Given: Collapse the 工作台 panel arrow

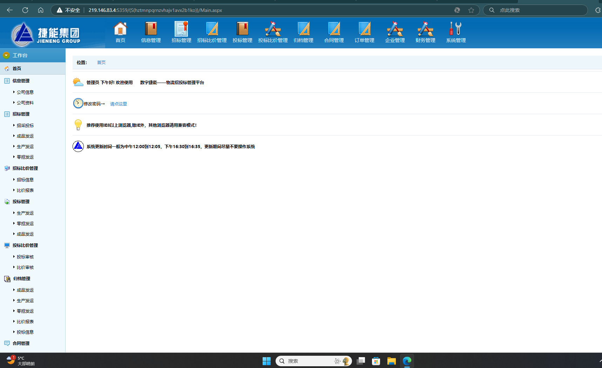Looking at the screenshot, I should [x=6, y=55].
